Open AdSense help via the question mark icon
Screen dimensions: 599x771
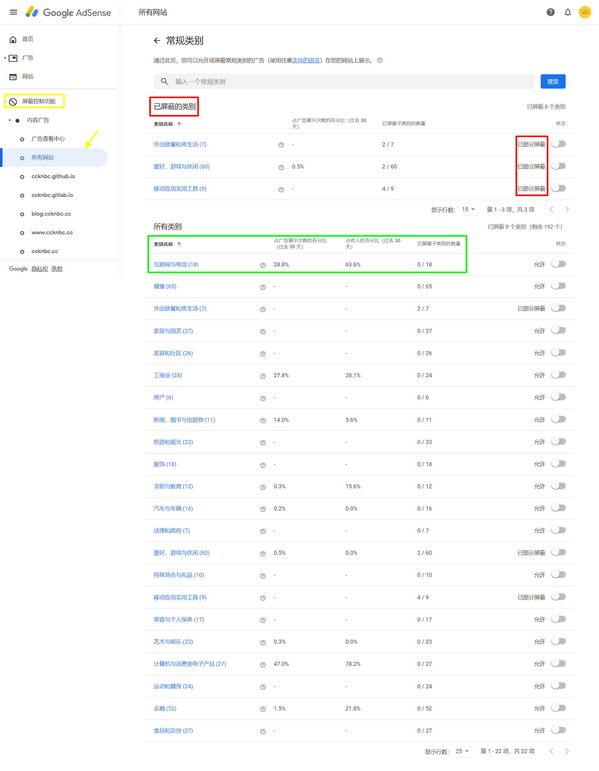[x=550, y=12]
